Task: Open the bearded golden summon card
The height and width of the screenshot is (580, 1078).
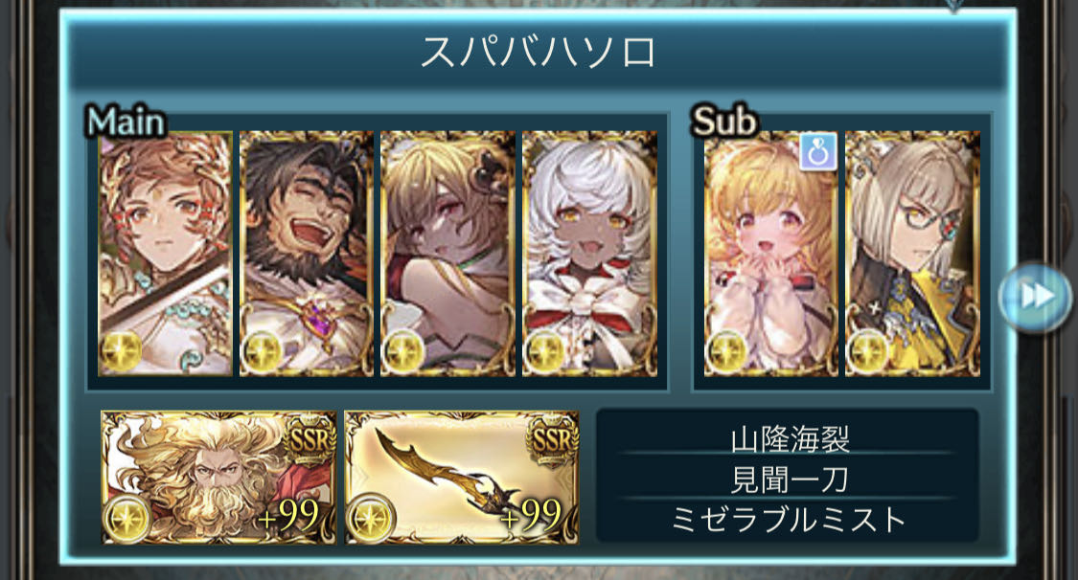Action: click(218, 477)
